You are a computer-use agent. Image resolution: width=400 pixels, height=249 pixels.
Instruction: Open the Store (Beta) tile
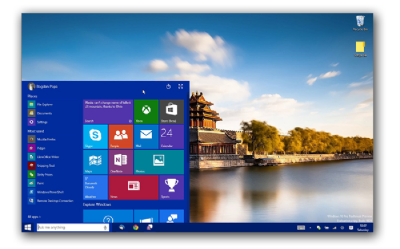pyautogui.click(x=171, y=111)
